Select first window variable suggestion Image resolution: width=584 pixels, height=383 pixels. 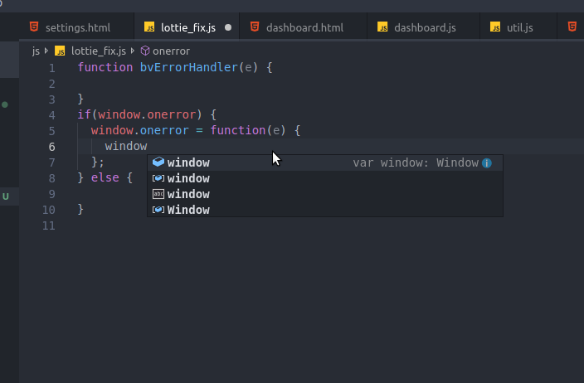325,162
